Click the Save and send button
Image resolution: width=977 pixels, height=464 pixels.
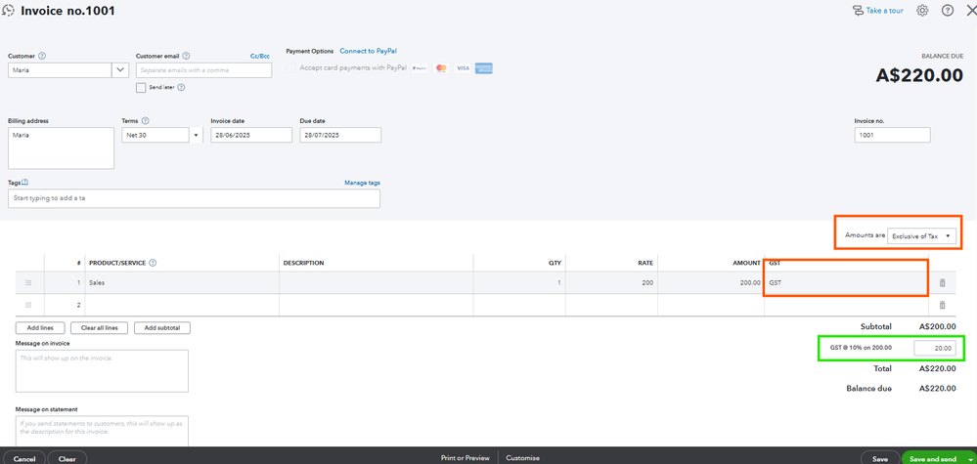click(x=933, y=459)
